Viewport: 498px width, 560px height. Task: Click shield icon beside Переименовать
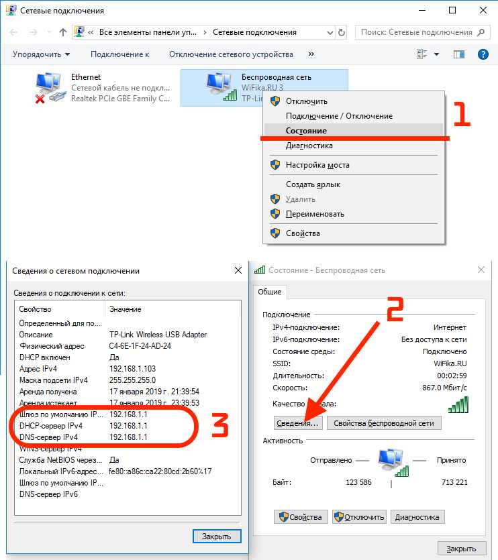coord(275,213)
